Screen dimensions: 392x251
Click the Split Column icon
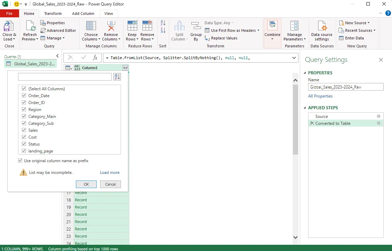(x=179, y=26)
